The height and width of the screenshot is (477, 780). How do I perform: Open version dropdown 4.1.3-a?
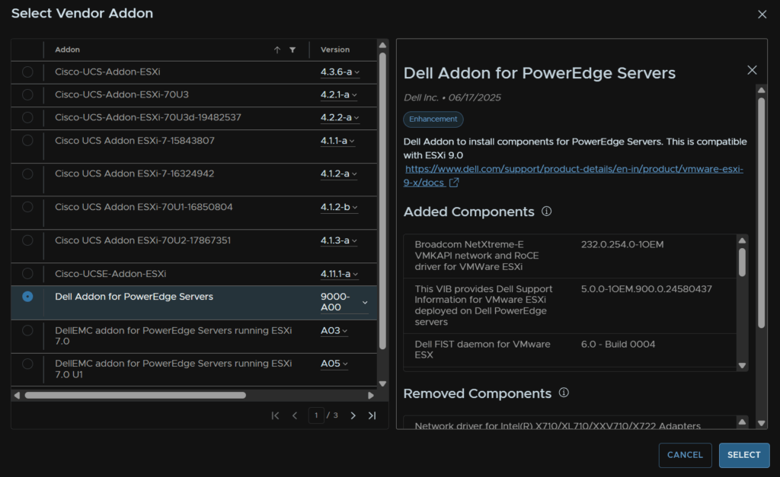click(x=339, y=240)
